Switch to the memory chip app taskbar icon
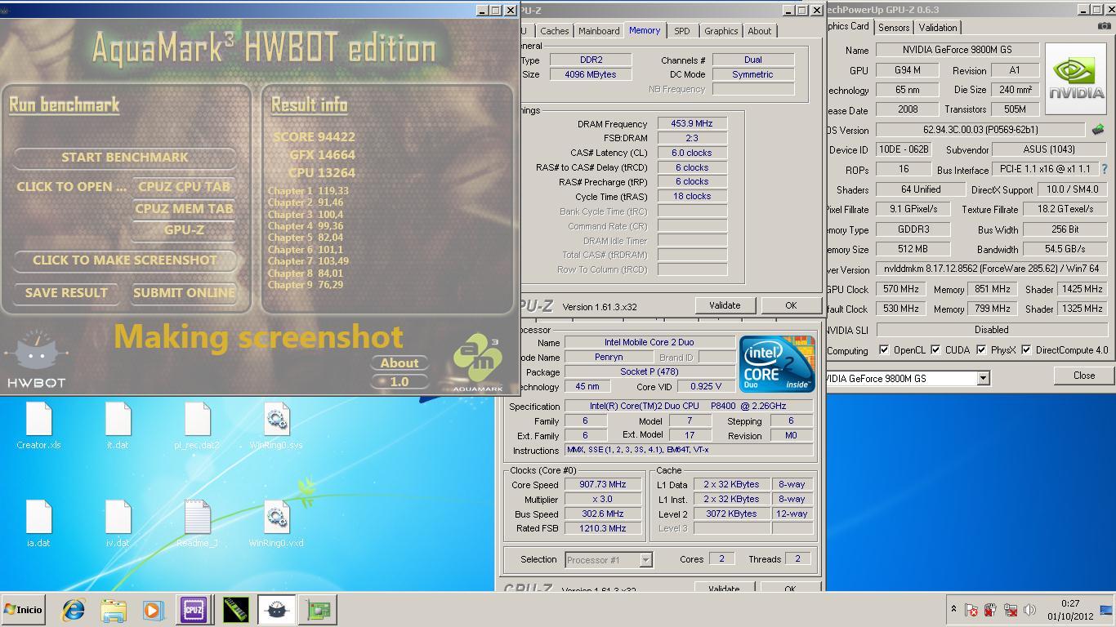 click(x=235, y=610)
